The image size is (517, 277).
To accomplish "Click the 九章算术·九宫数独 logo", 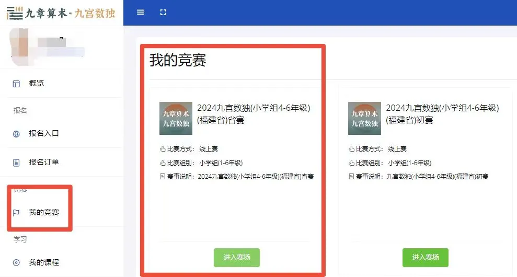I will point(61,13).
